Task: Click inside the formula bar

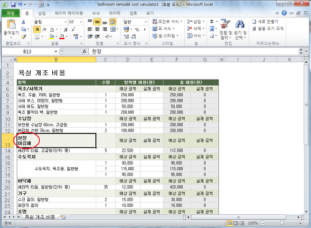Action: pos(194,52)
